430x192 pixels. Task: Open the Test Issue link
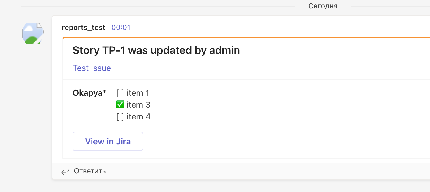pos(92,68)
